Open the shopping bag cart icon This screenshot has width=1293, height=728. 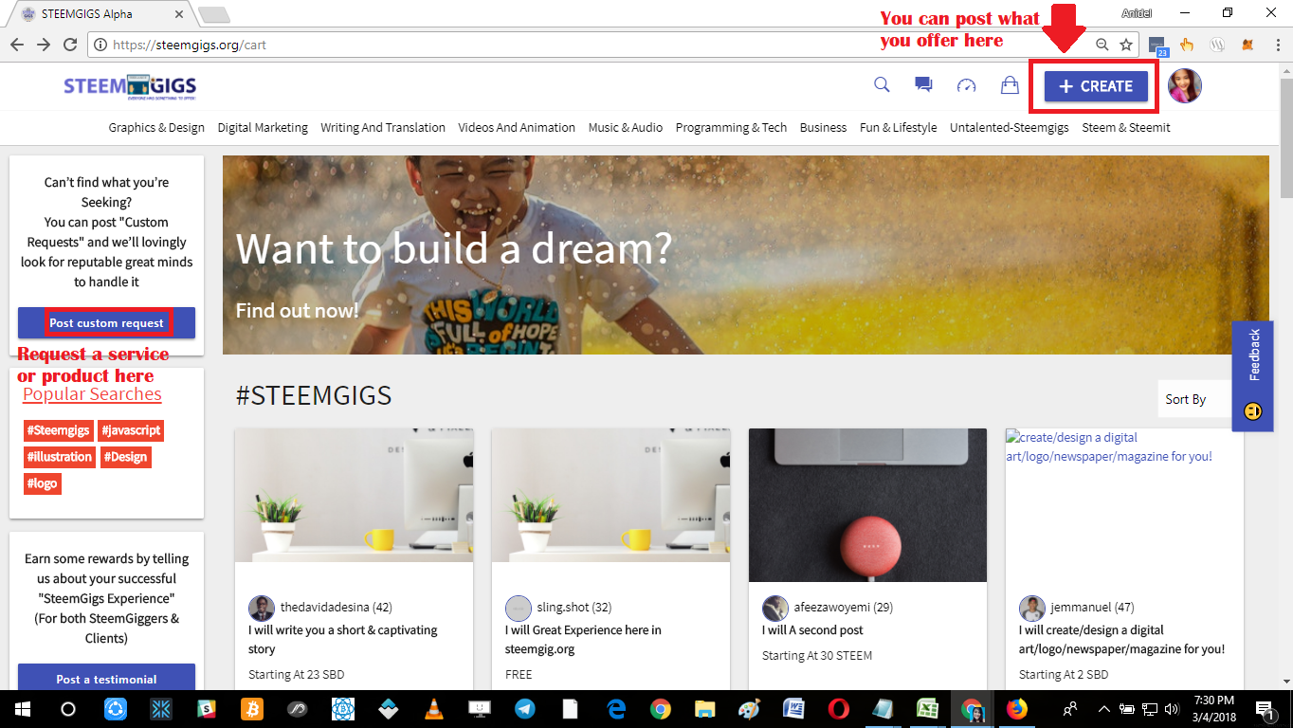[x=1010, y=85]
